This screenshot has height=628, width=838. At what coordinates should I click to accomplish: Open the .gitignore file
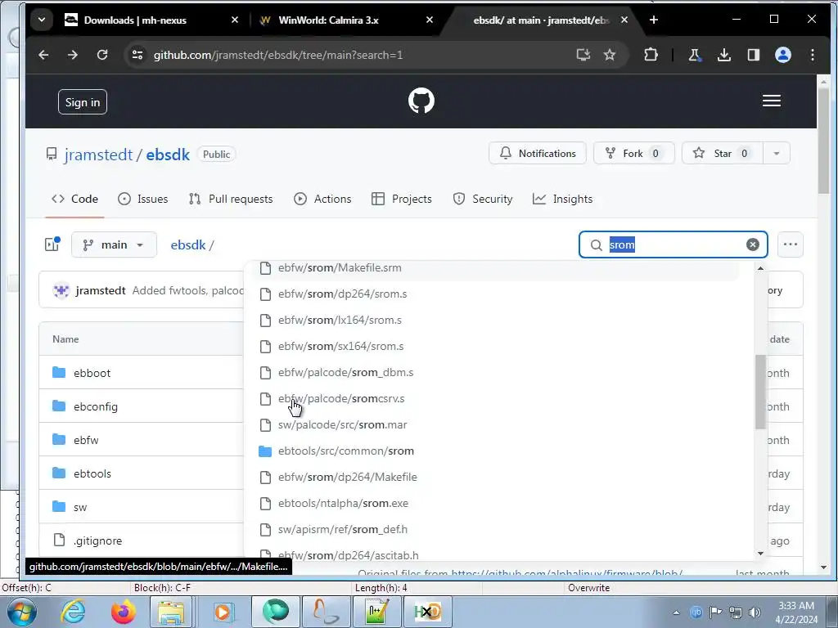coord(98,541)
